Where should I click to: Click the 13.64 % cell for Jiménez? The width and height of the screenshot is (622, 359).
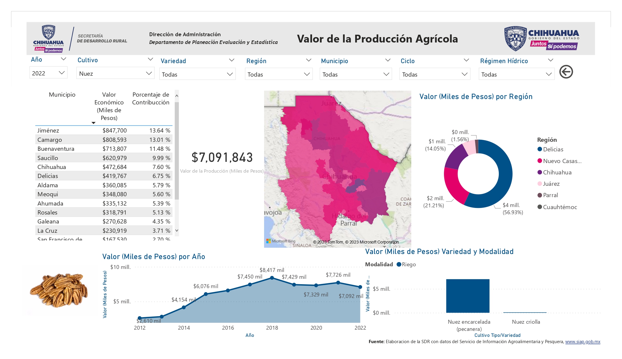click(x=160, y=130)
